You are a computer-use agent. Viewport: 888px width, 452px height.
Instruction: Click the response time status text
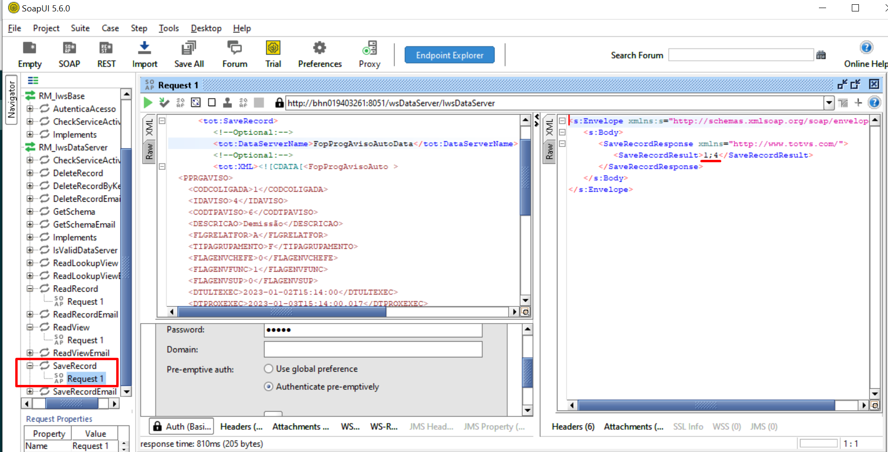pos(202,443)
